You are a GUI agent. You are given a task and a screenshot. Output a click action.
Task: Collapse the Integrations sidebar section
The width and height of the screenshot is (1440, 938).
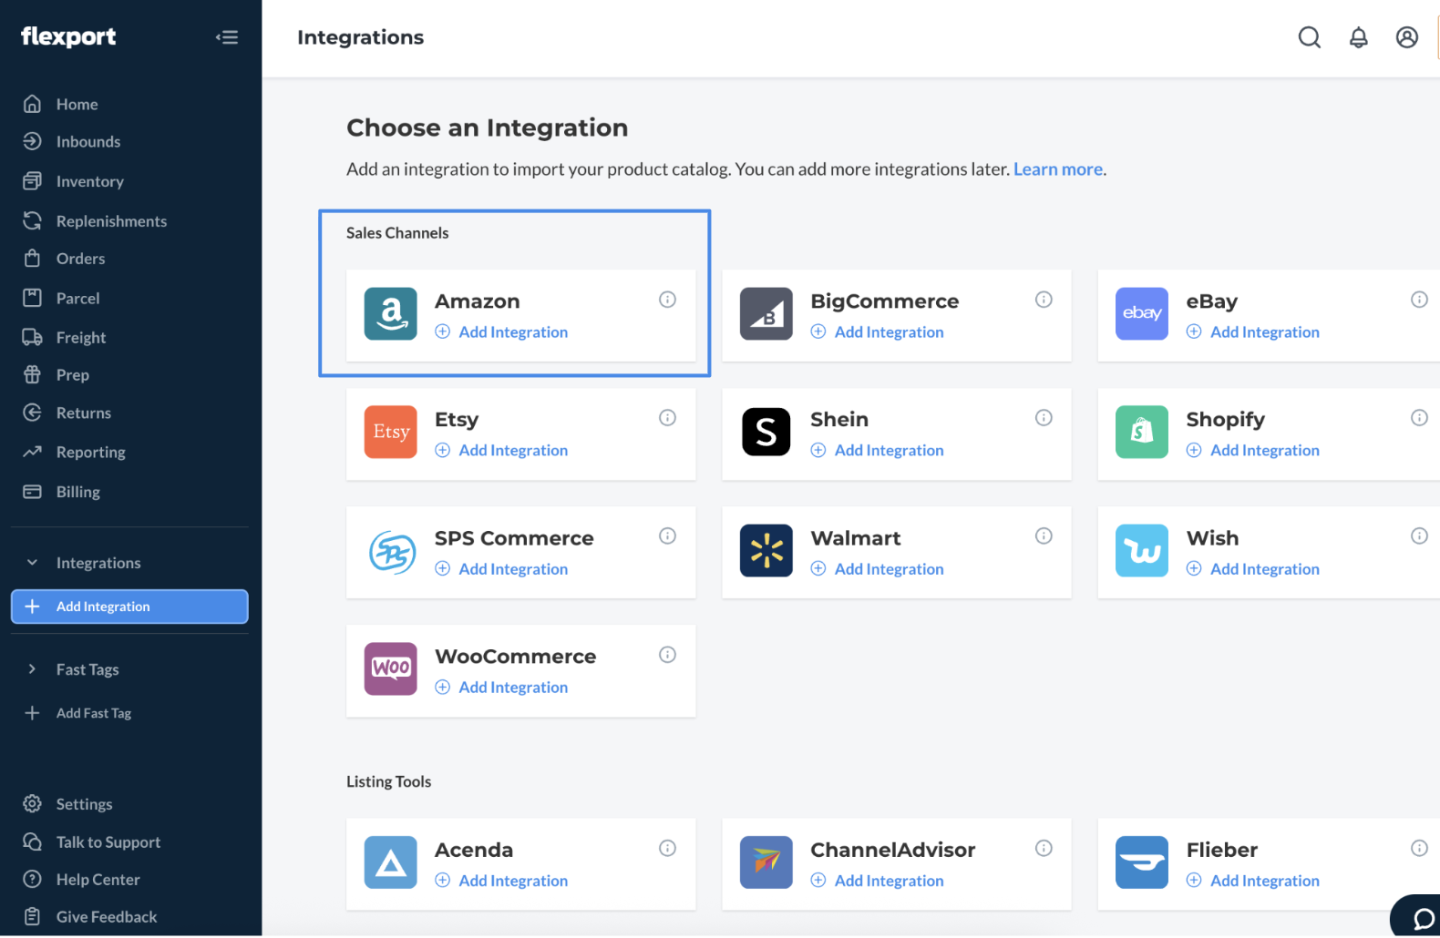(x=33, y=563)
